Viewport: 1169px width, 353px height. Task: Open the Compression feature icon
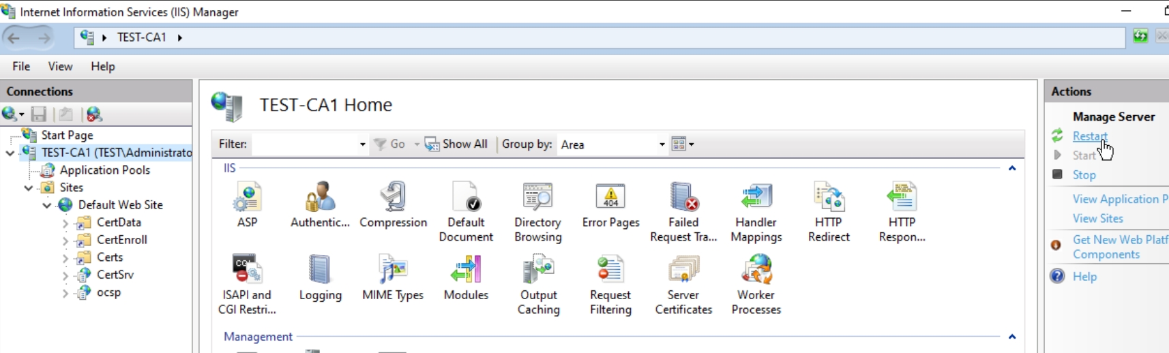[393, 204]
